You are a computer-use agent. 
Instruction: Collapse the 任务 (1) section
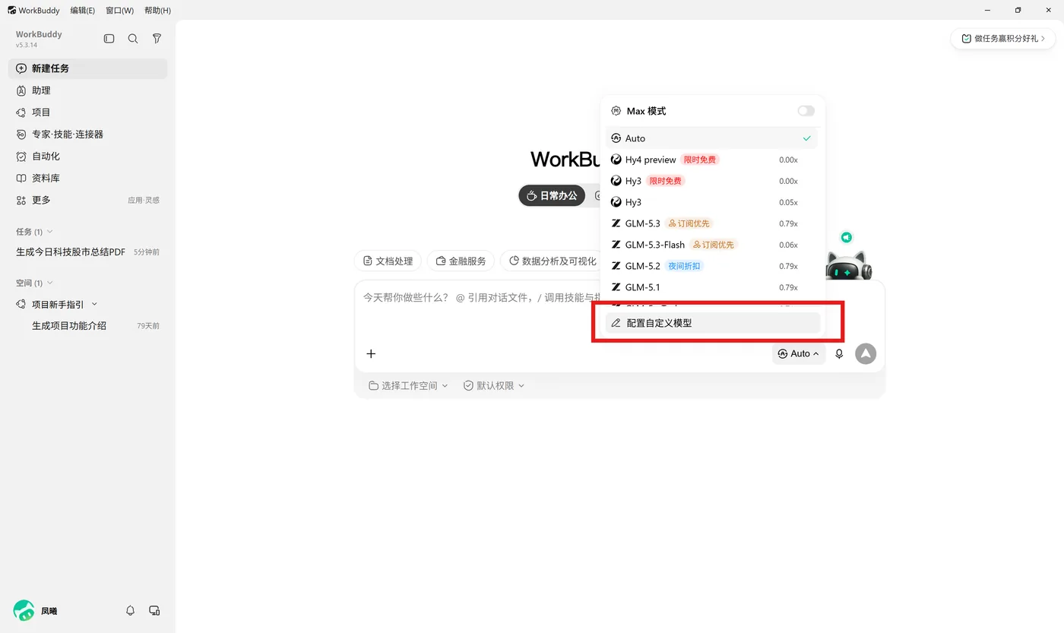[x=34, y=232]
